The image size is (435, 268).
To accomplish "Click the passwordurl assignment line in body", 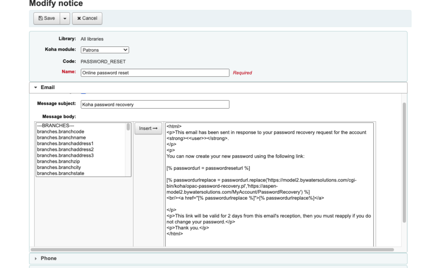I will coord(208,168).
